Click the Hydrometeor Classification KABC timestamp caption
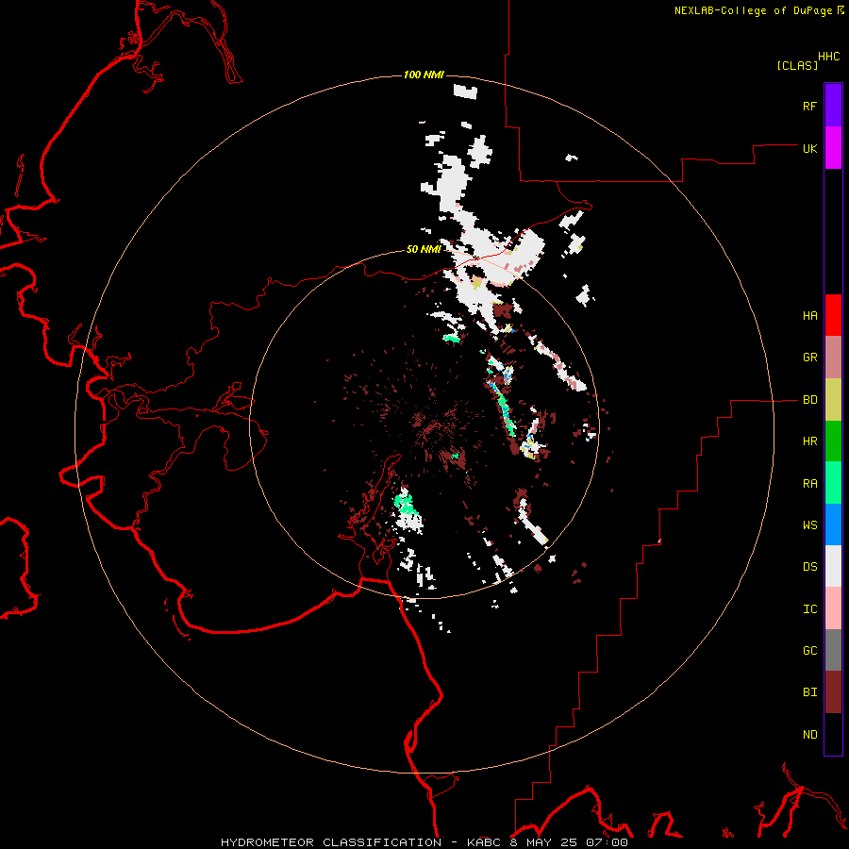This screenshot has height=849, width=849. tap(424, 842)
